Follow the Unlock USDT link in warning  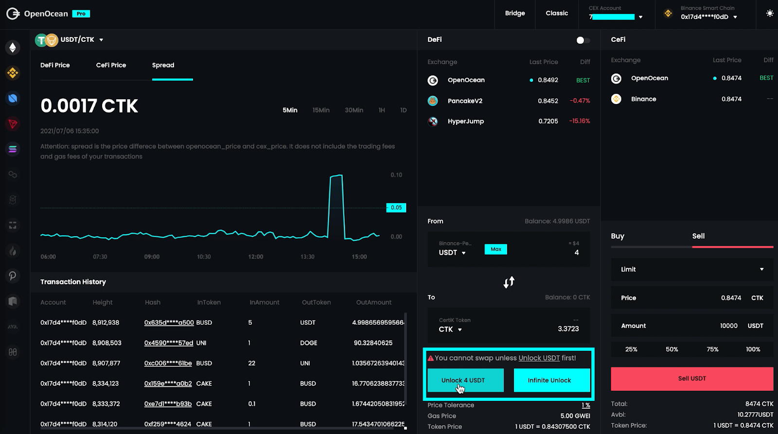(539, 358)
